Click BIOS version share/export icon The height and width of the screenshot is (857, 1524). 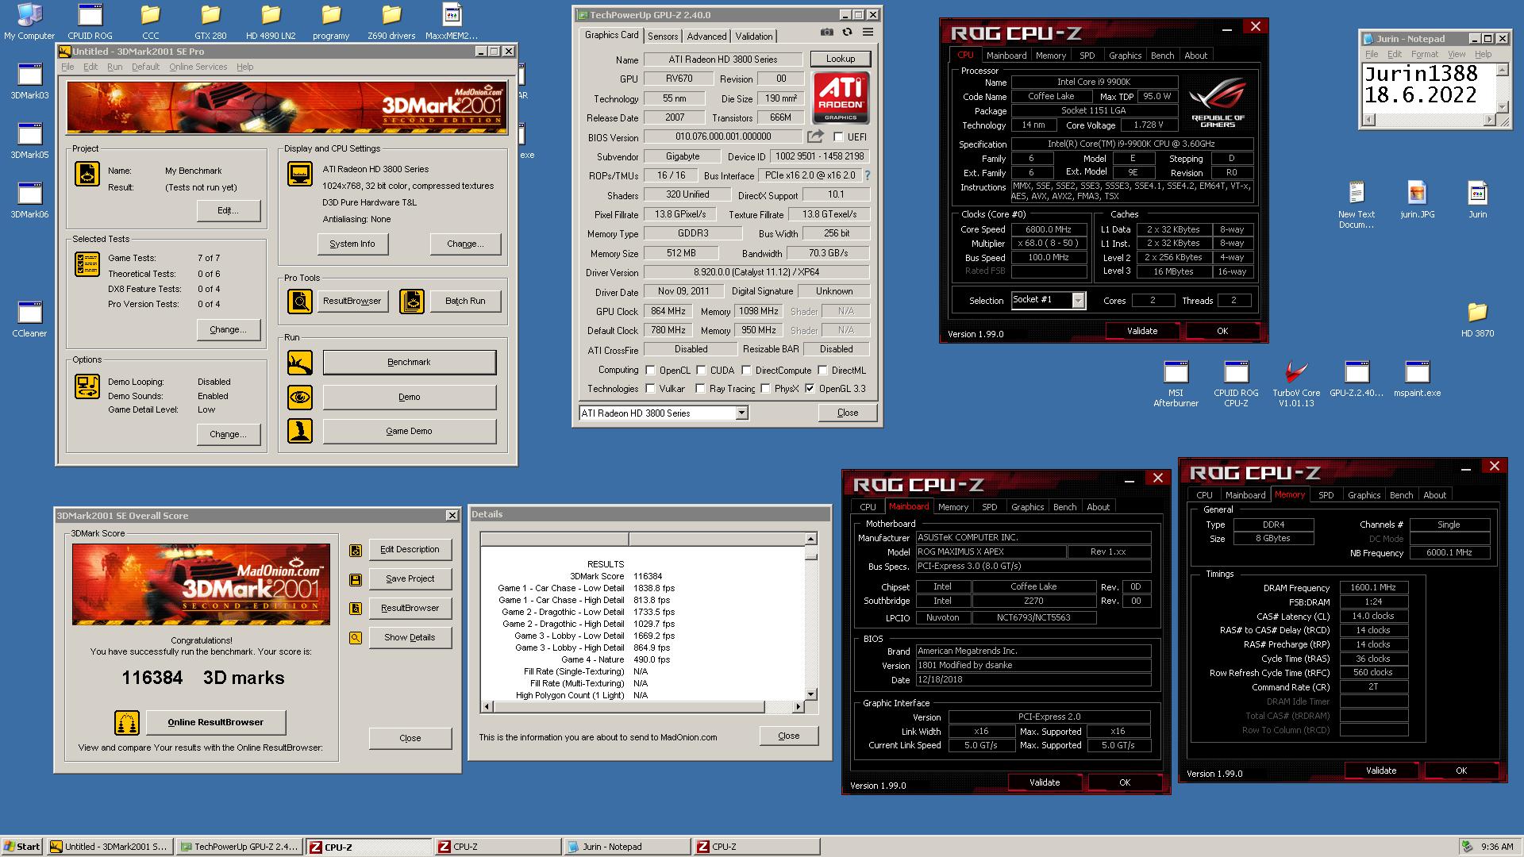(x=815, y=136)
